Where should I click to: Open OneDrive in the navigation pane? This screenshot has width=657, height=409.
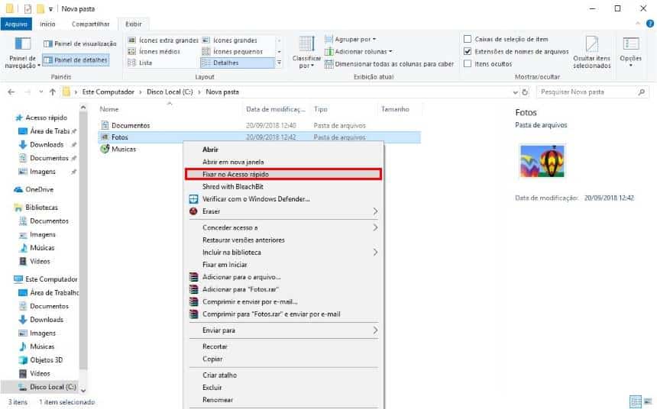point(38,189)
